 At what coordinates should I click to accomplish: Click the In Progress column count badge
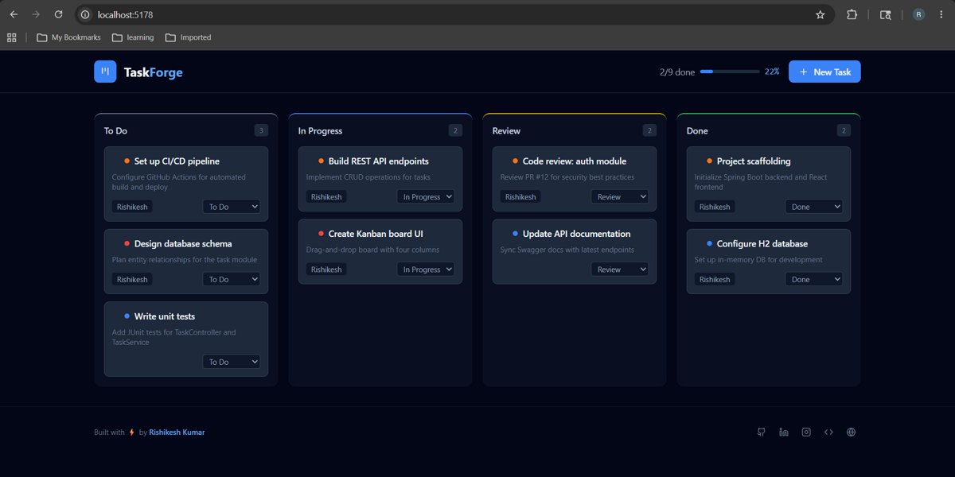tap(455, 130)
